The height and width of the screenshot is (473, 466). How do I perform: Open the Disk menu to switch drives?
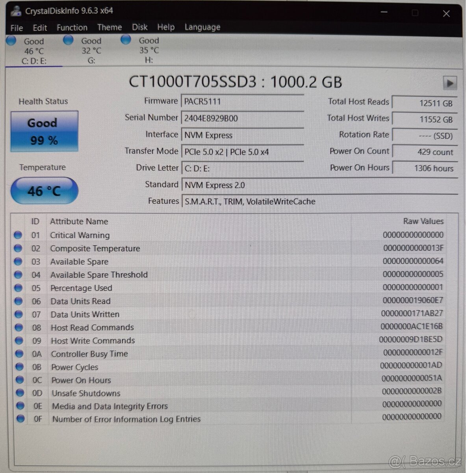(139, 27)
